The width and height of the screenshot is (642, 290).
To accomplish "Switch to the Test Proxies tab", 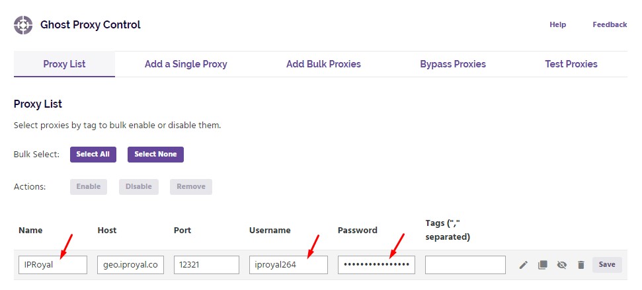I will (x=571, y=64).
